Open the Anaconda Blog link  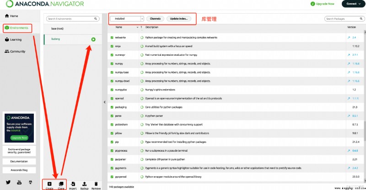pos(19,170)
